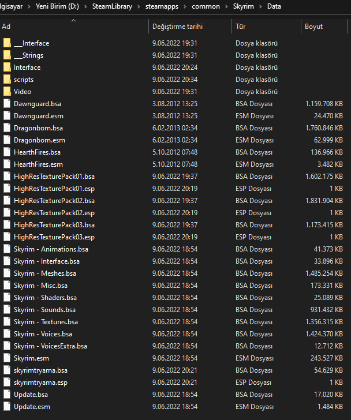The width and height of the screenshot is (351, 420).
Task: Click the skyrimtryama.bsa file icon
Action: coord(7,370)
